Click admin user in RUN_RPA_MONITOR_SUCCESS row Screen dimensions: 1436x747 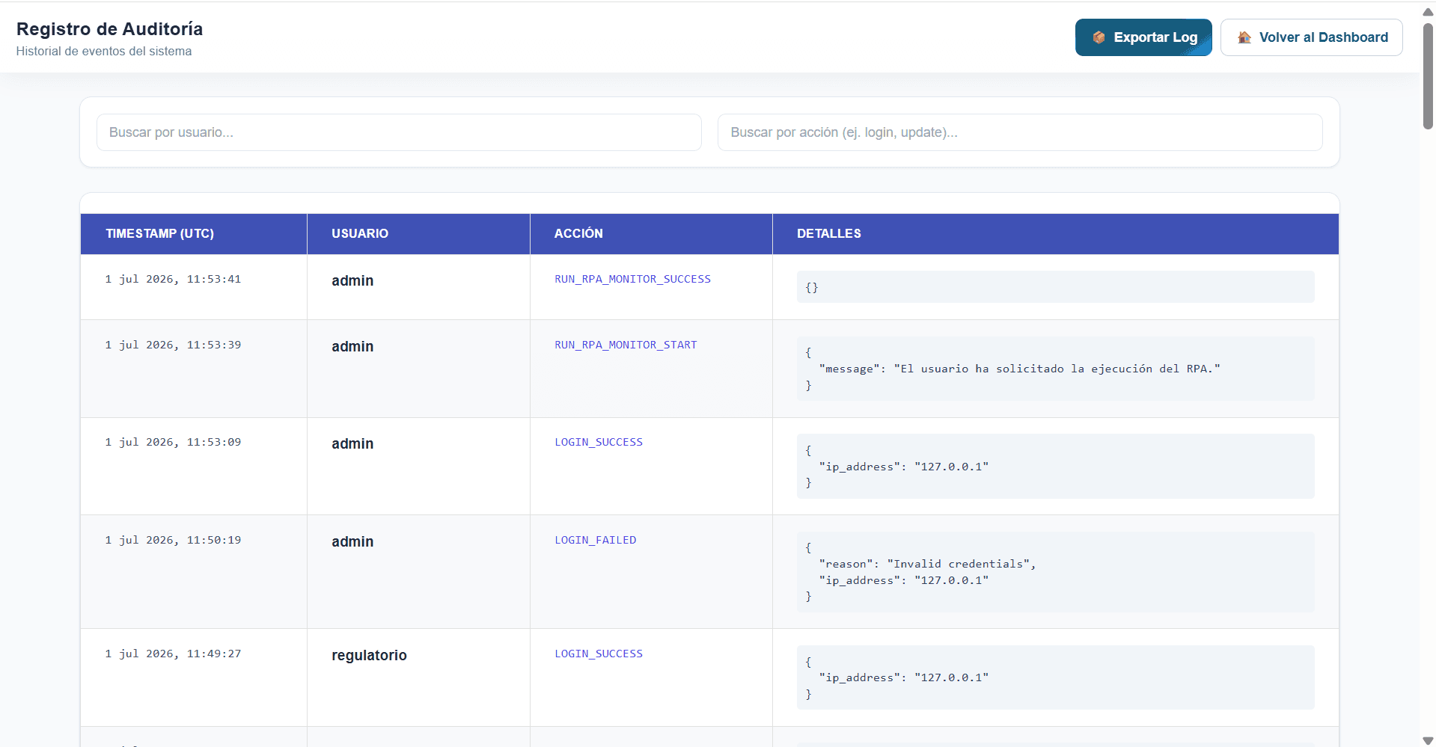tap(352, 280)
